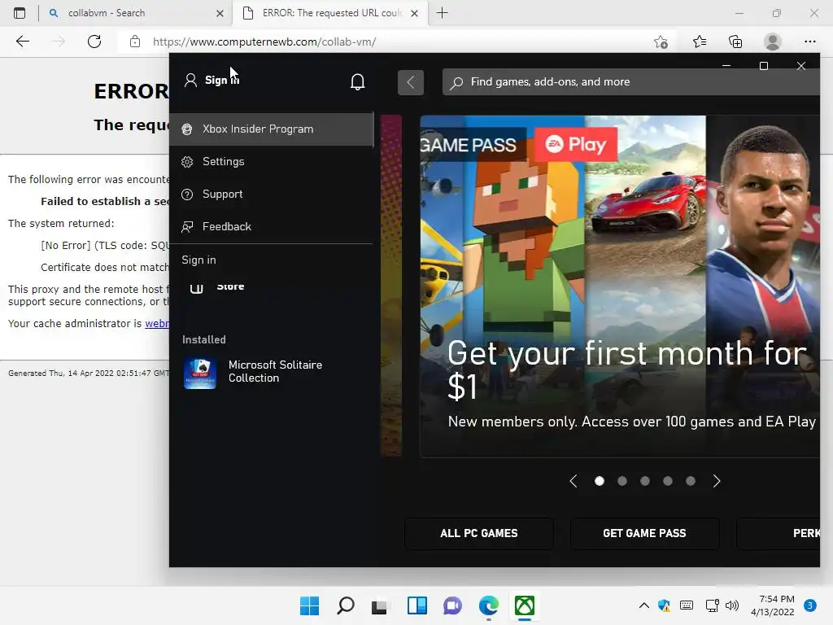The height and width of the screenshot is (625, 833).
Task: Open Edge Favorites list icon
Action: [700, 42]
